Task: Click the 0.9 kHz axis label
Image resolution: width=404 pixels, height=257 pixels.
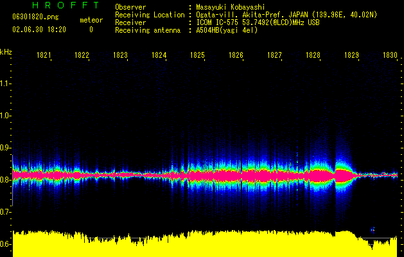Action: point(5,148)
